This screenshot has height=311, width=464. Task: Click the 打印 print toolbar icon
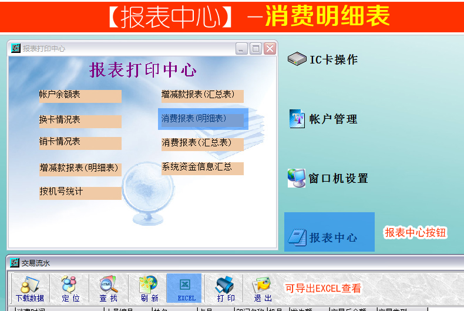[225, 288]
